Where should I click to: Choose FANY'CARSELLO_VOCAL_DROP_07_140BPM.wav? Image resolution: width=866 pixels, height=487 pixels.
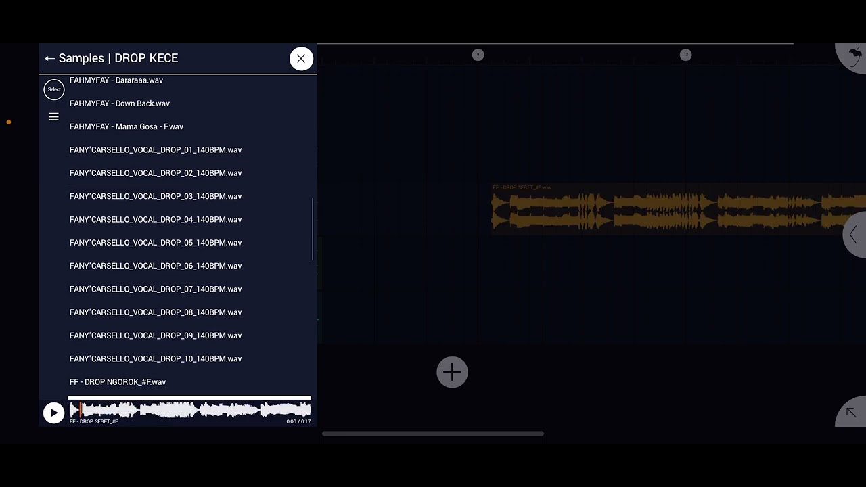pos(156,289)
